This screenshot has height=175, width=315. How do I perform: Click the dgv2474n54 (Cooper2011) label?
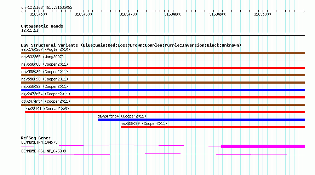pyautogui.click(x=46, y=101)
